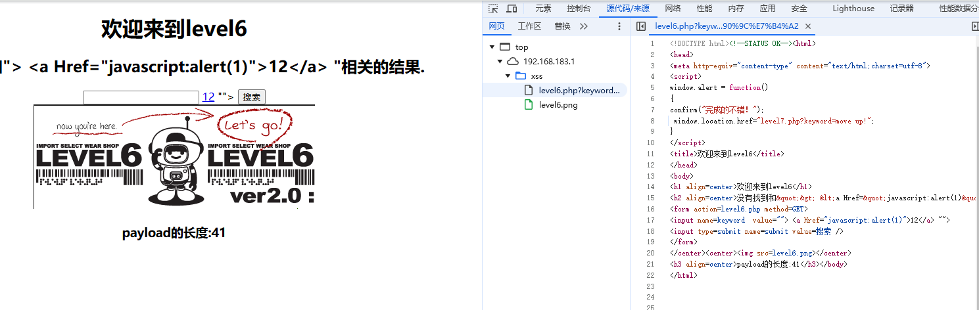
Task: Open the 记录器 (Recorder) tab
Action: click(901, 9)
